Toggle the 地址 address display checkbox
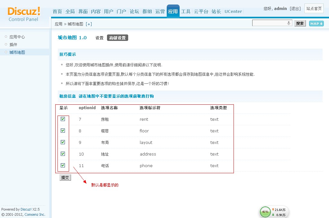 click(63, 154)
